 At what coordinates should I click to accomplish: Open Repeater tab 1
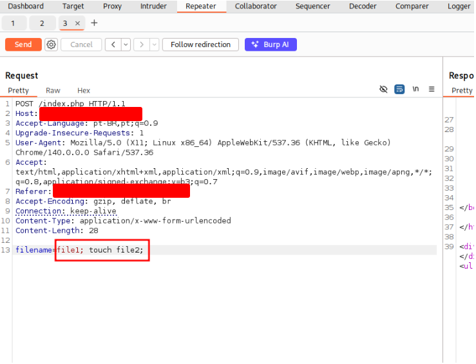(x=14, y=23)
